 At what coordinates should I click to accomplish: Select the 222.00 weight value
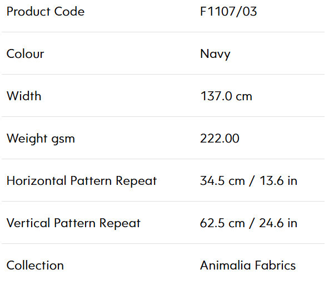pyautogui.click(x=220, y=139)
